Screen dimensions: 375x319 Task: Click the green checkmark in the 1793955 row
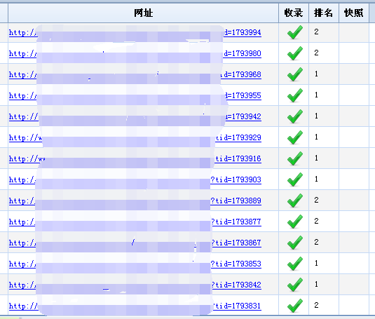coord(295,95)
